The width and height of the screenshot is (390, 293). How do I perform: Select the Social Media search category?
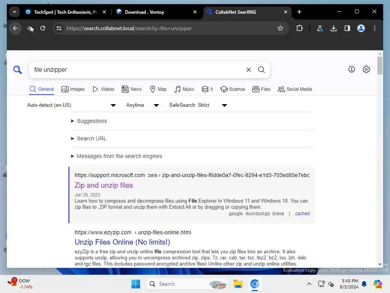(x=295, y=89)
